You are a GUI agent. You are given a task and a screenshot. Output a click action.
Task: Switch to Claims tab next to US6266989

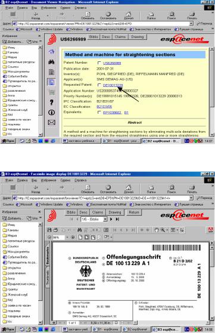[120, 37]
